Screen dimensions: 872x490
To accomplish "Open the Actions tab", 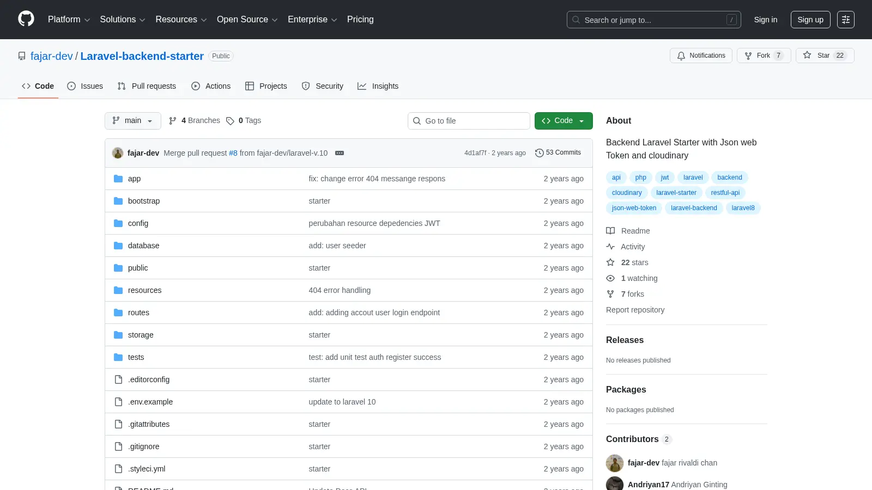I will coord(211,86).
